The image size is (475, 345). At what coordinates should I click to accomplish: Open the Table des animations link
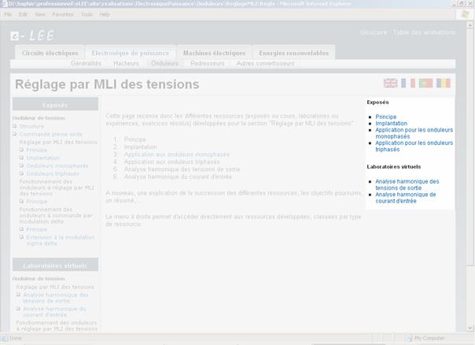(x=424, y=32)
